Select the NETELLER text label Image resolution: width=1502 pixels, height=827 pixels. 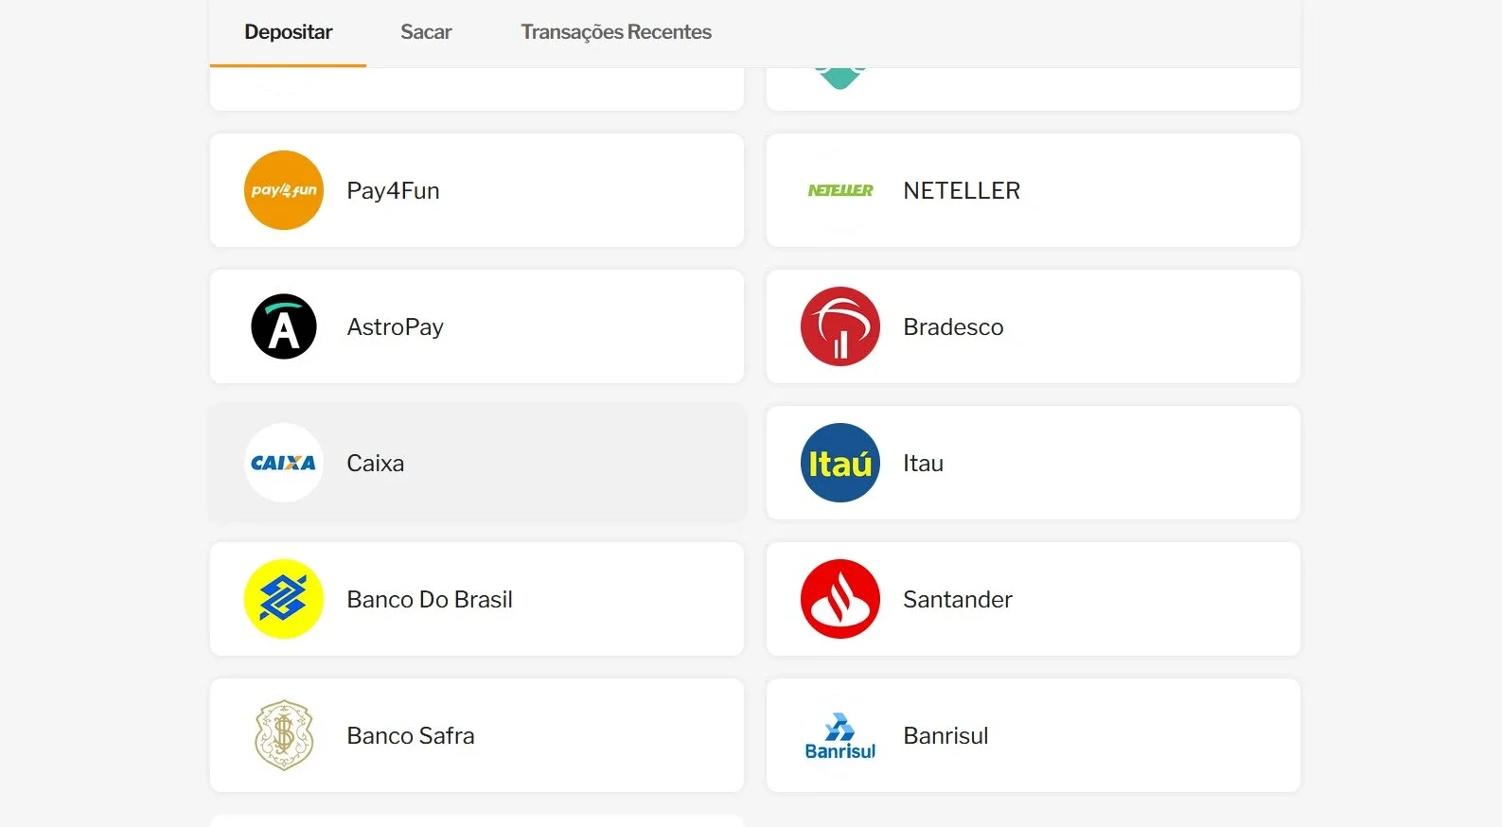(x=962, y=191)
